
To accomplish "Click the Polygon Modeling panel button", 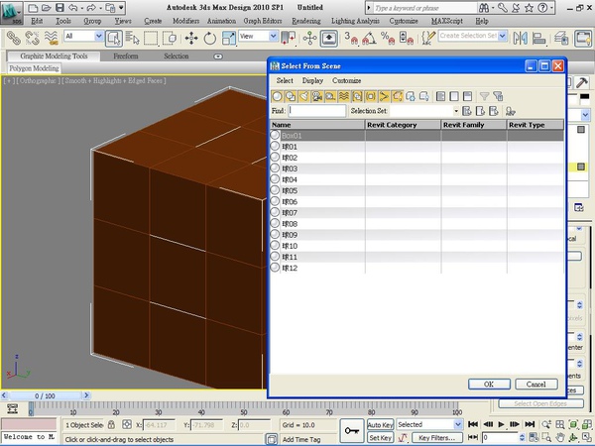I will 34,68.
